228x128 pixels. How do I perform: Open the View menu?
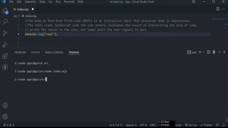pos(42,2)
